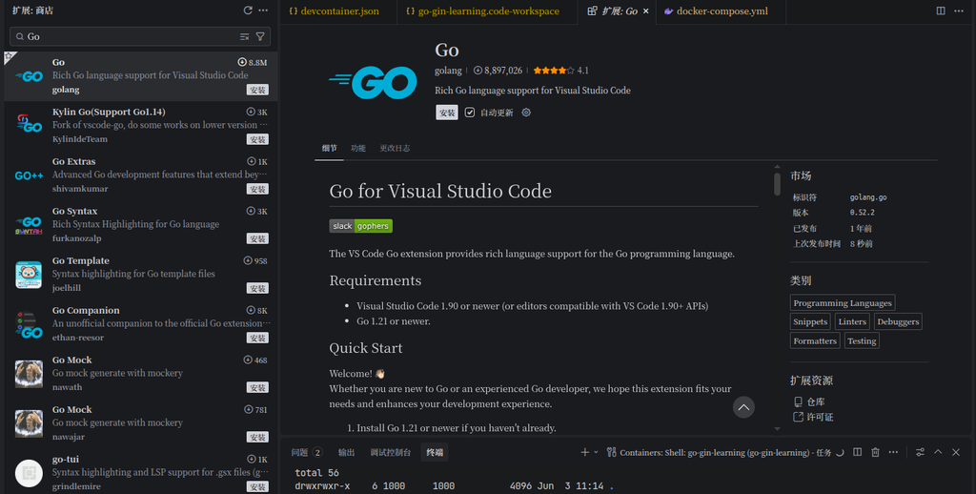Create a new terminal with plus icon
Viewport: 976px width, 494px height.
pyautogui.click(x=584, y=452)
